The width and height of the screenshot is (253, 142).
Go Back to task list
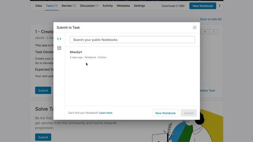(x=211, y=19)
